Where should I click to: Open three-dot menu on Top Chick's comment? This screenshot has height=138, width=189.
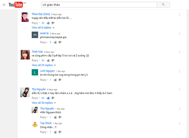(x=180, y=124)
